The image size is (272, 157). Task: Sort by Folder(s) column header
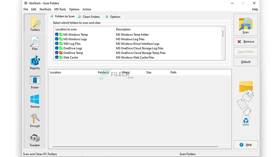pyautogui.click(x=108, y=72)
